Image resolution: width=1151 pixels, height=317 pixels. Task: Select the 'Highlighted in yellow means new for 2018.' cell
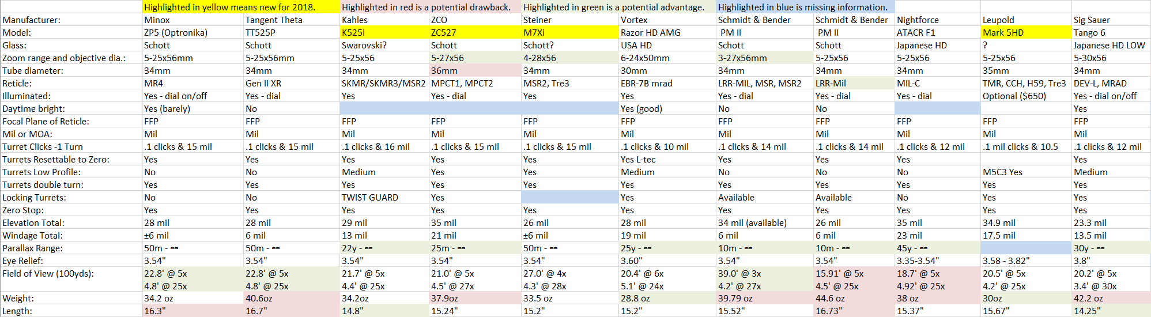click(x=241, y=7)
